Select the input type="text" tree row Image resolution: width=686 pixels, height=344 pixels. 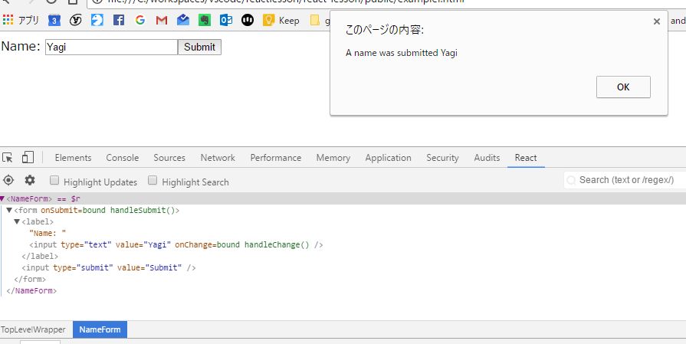pyautogui.click(x=176, y=244)
